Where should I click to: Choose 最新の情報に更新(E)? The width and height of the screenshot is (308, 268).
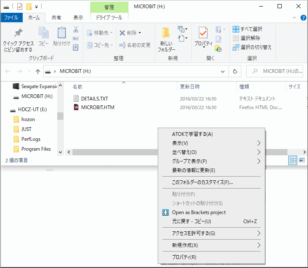pos(211,170)
